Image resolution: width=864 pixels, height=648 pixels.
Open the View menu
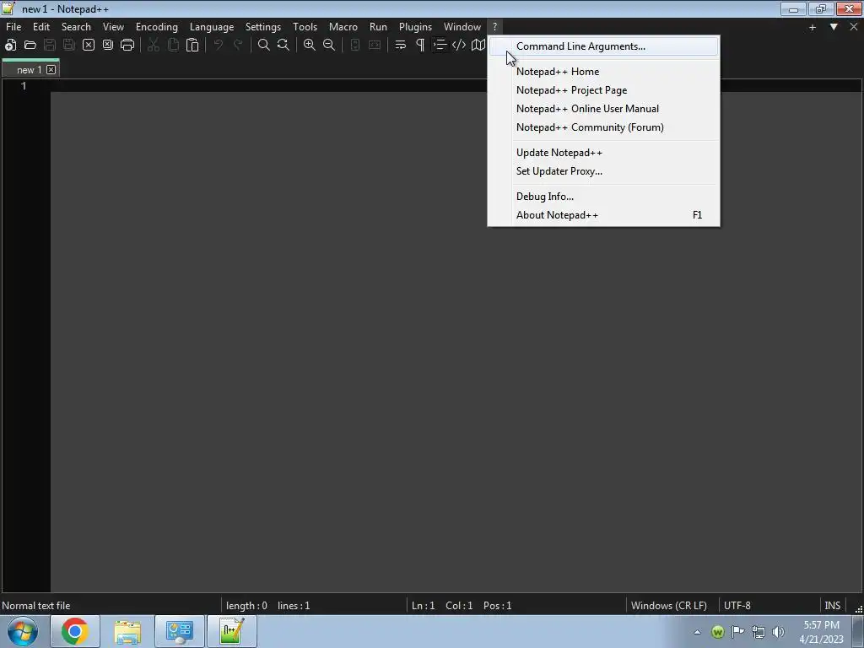[114, 27]
